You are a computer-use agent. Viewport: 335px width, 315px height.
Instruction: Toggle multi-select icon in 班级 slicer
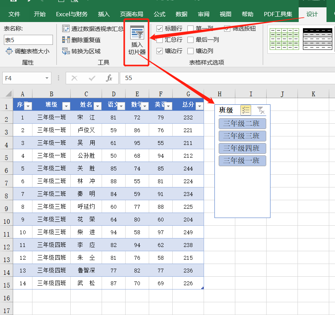245,110
